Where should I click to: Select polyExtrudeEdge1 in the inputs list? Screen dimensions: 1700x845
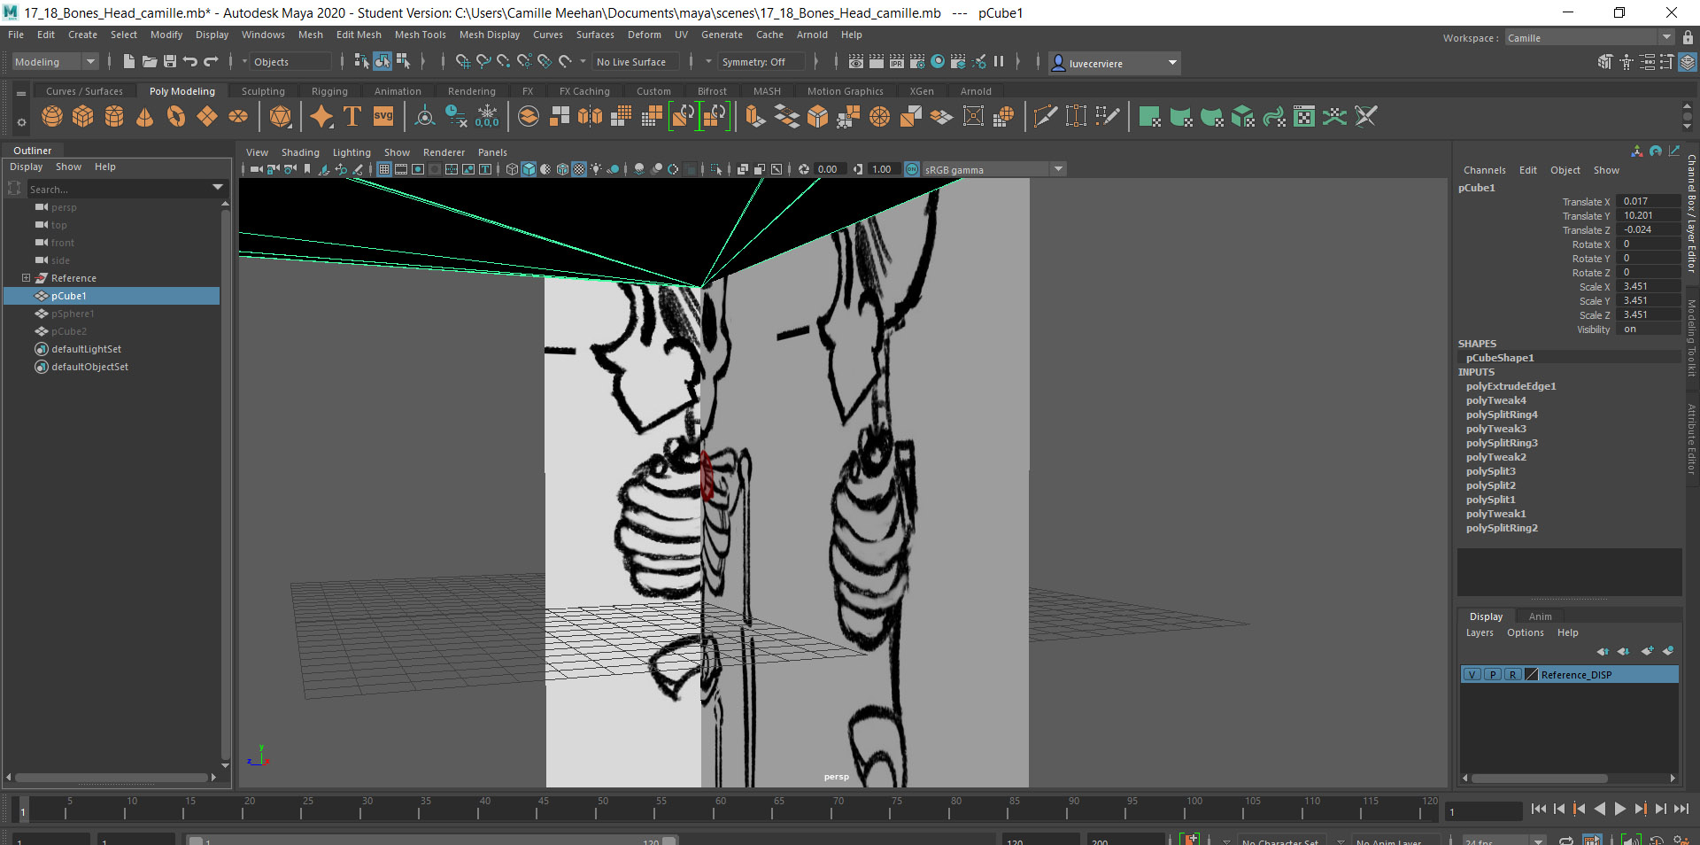point(1511,386)
